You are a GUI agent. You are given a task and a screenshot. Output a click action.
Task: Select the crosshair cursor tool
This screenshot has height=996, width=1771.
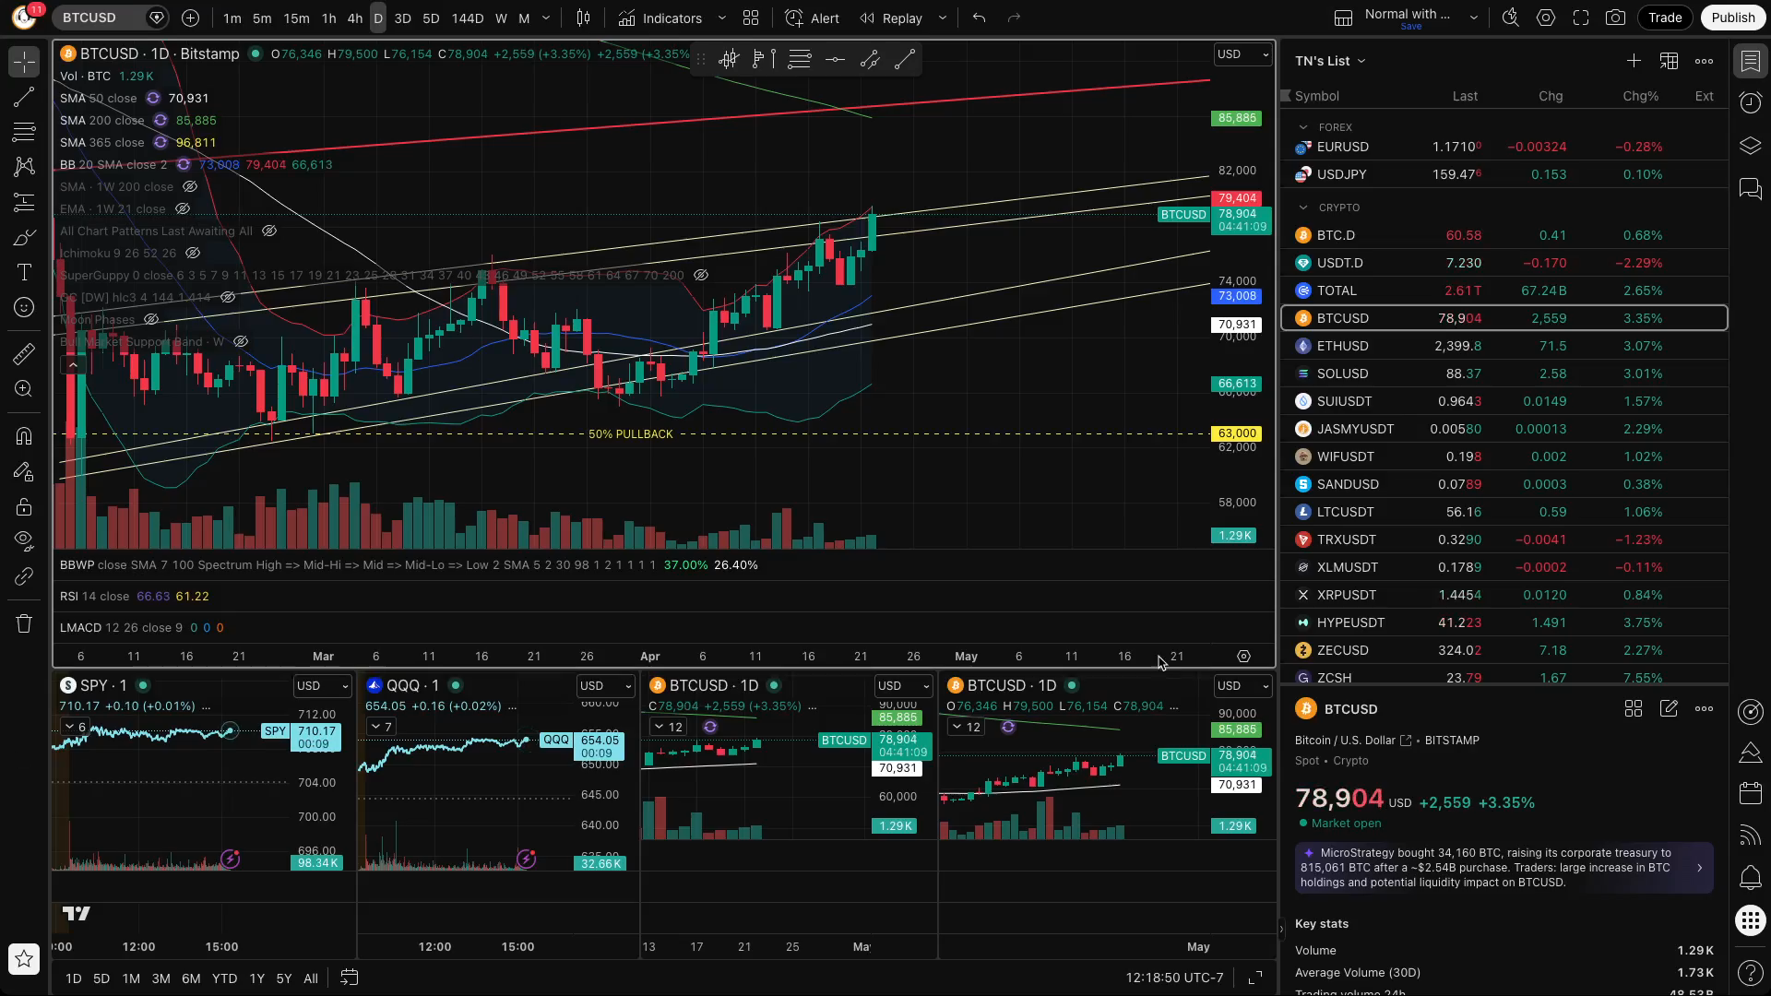click(x=25, y=62)
